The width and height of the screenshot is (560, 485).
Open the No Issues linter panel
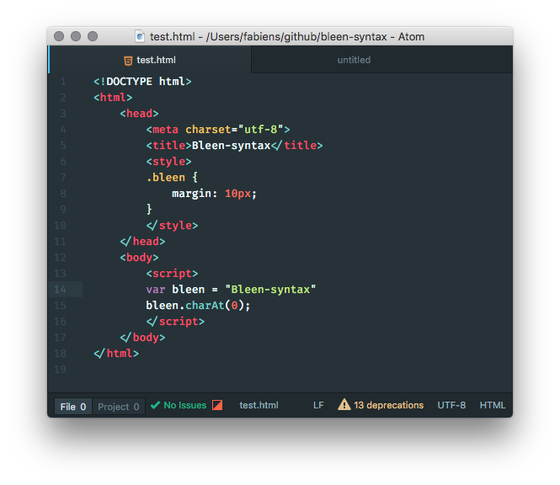pyautogui.click(x=184, y=405)
